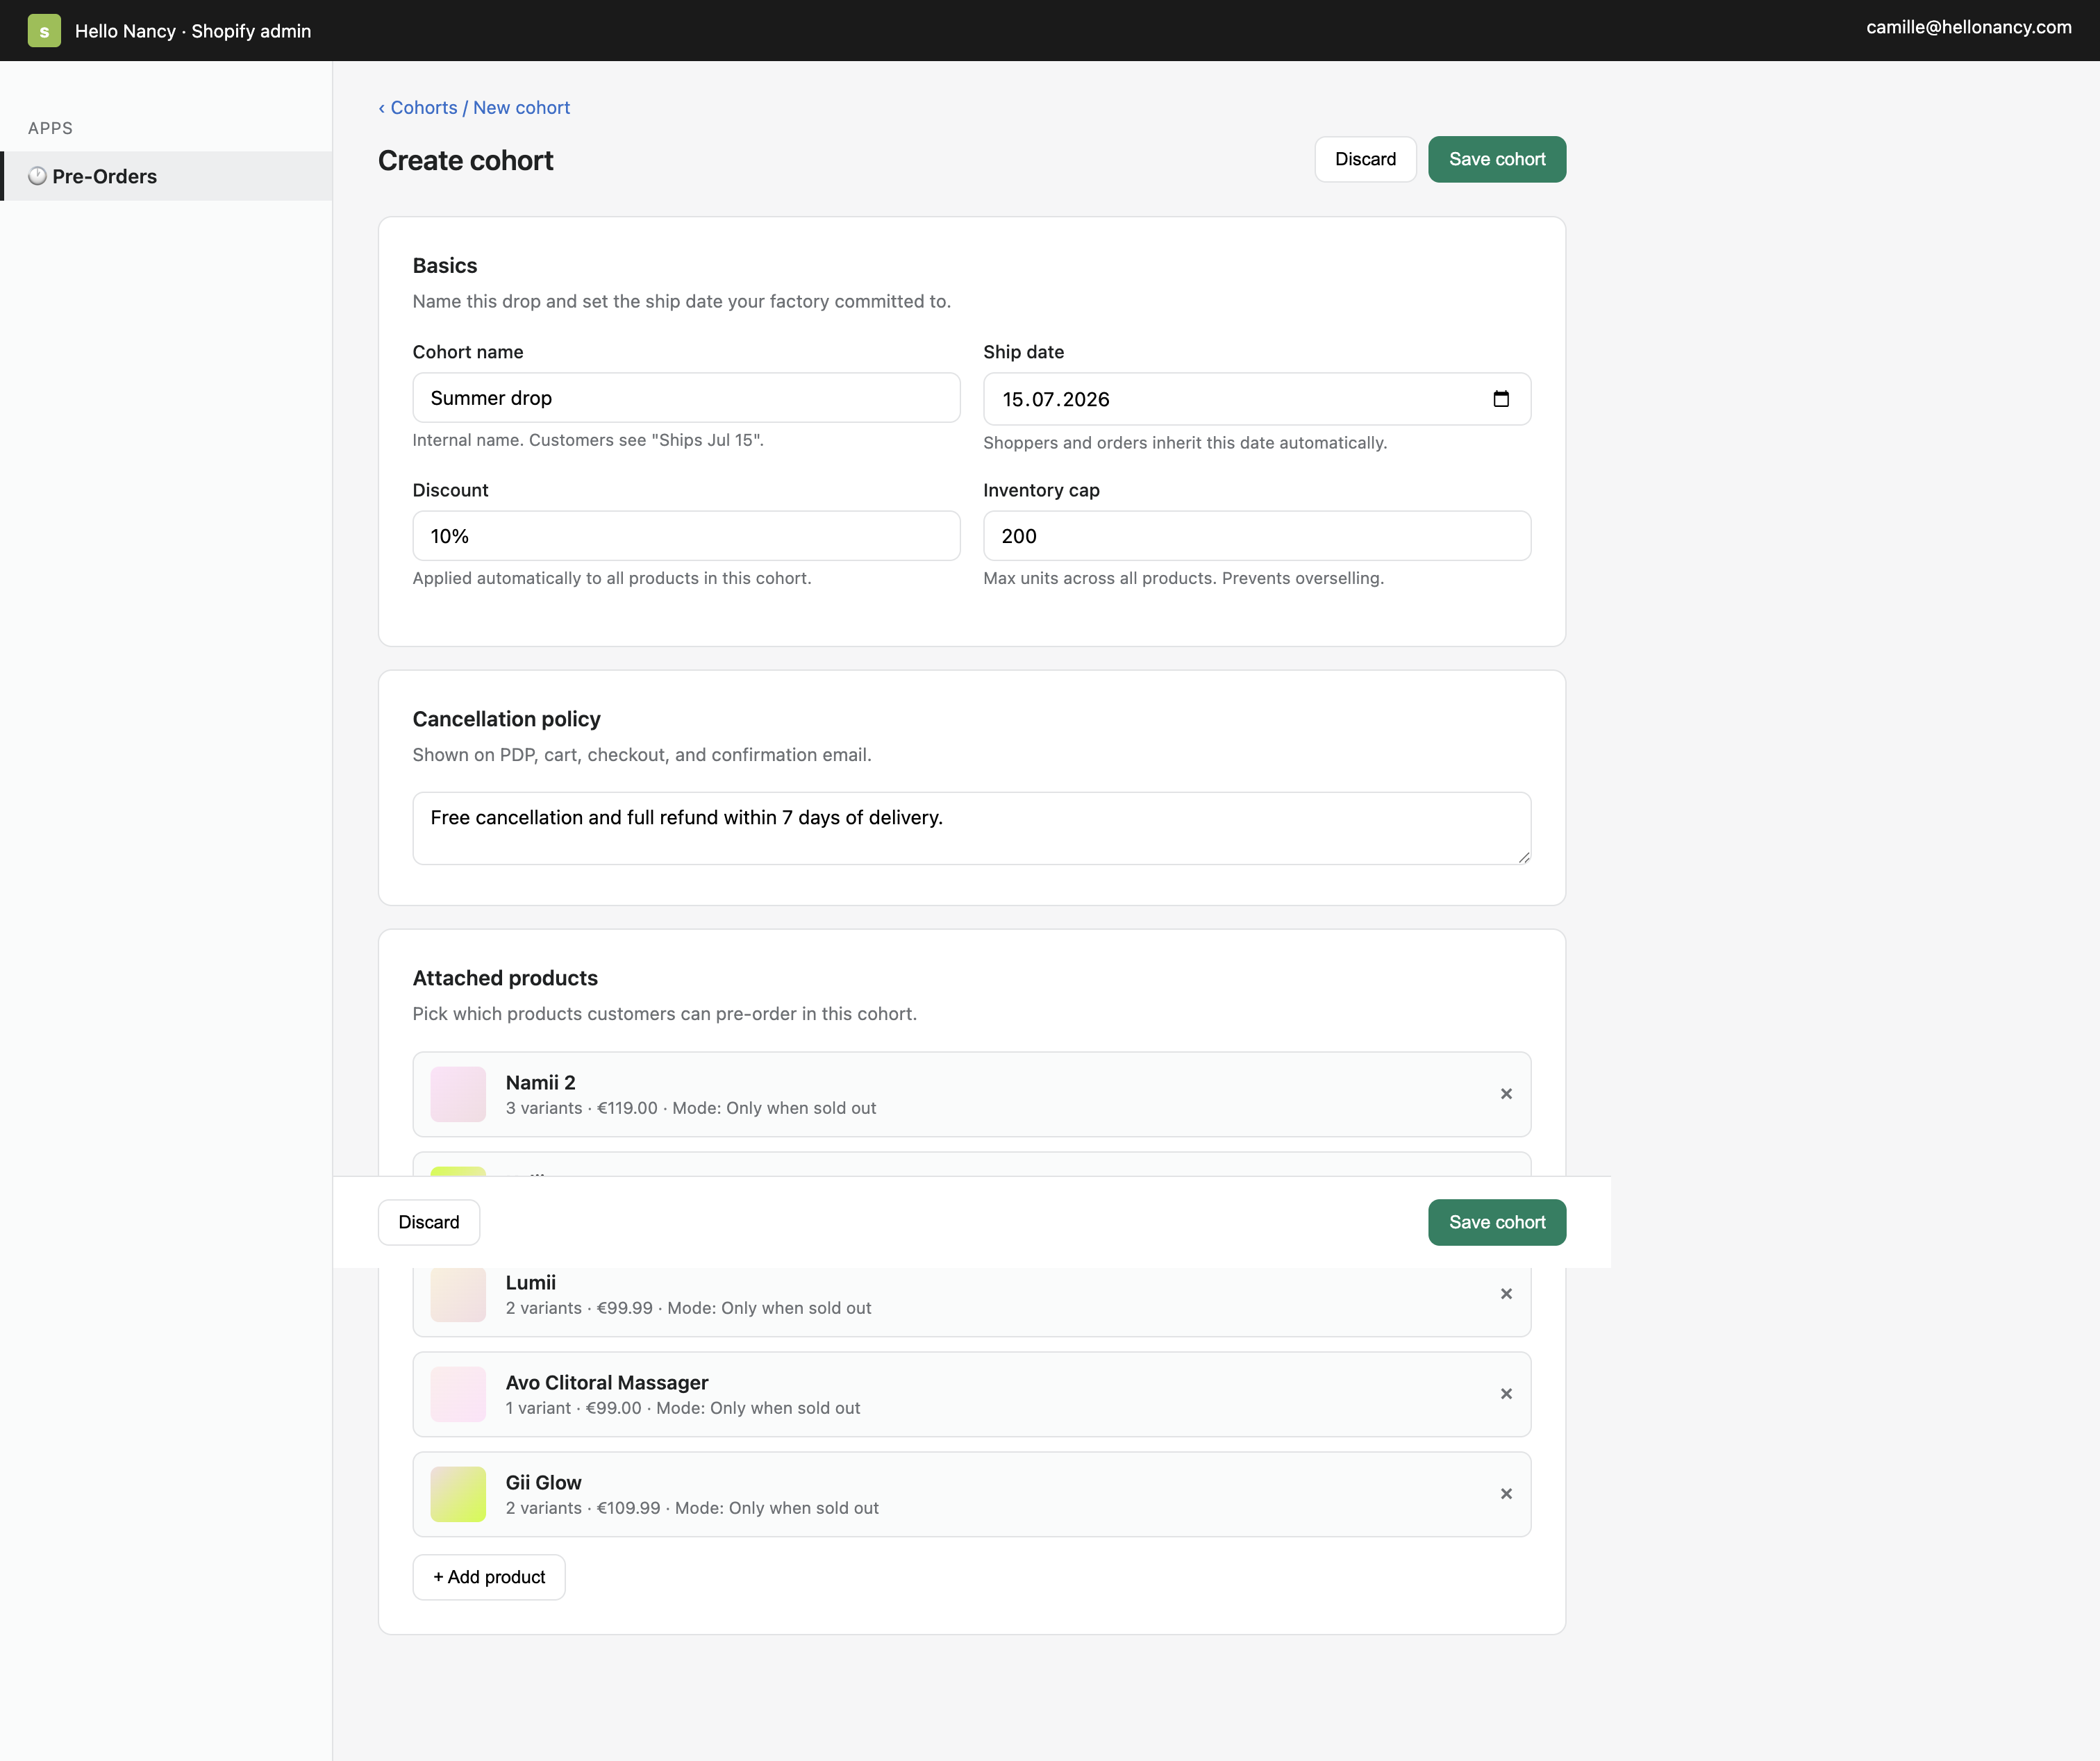2100x1761 pixels.
Task: Click the green Shopify logo icon
Action: point(44,31)
